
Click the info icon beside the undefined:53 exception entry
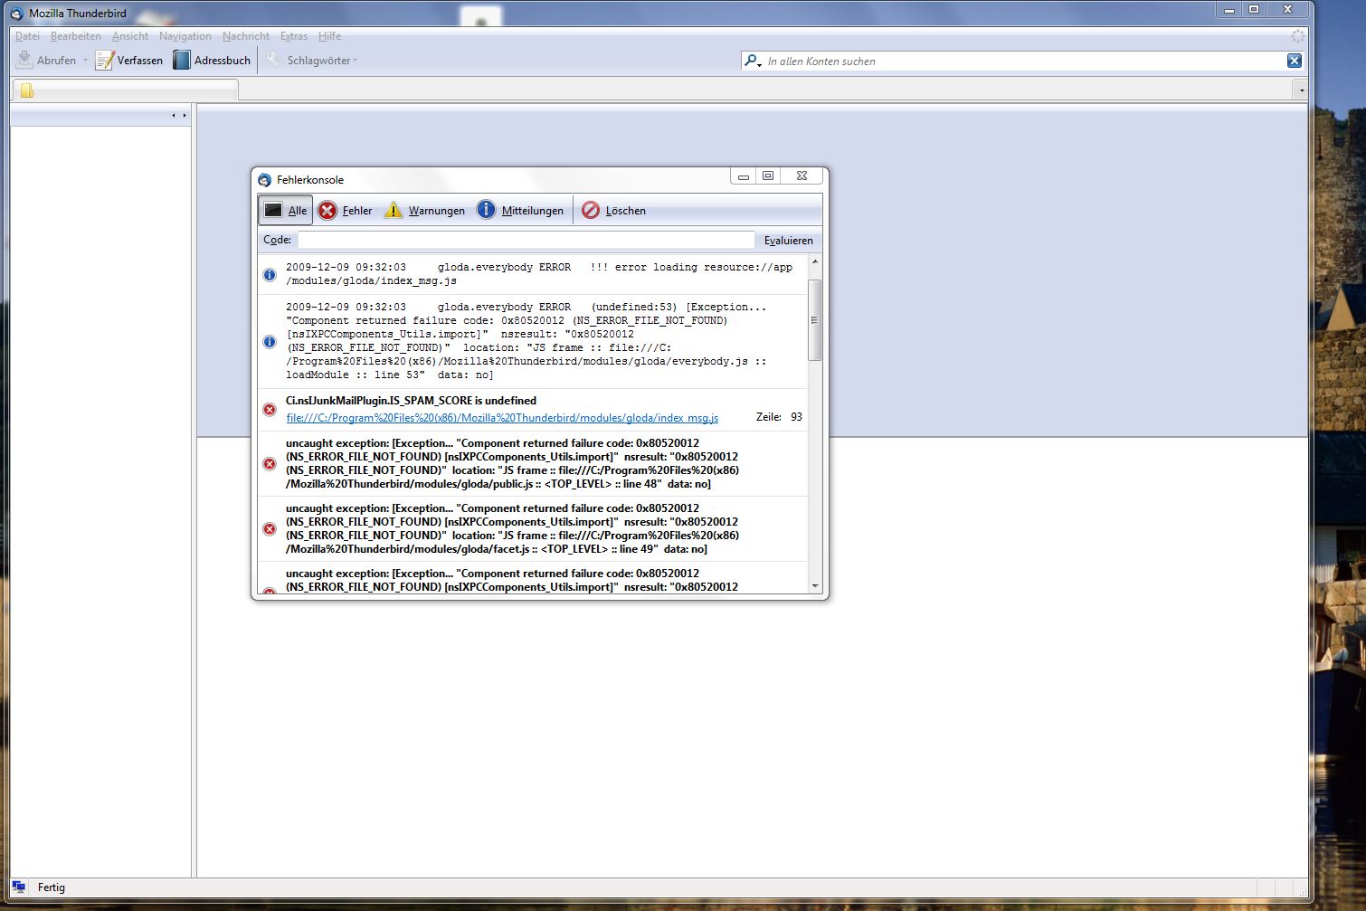coord(270,341)
